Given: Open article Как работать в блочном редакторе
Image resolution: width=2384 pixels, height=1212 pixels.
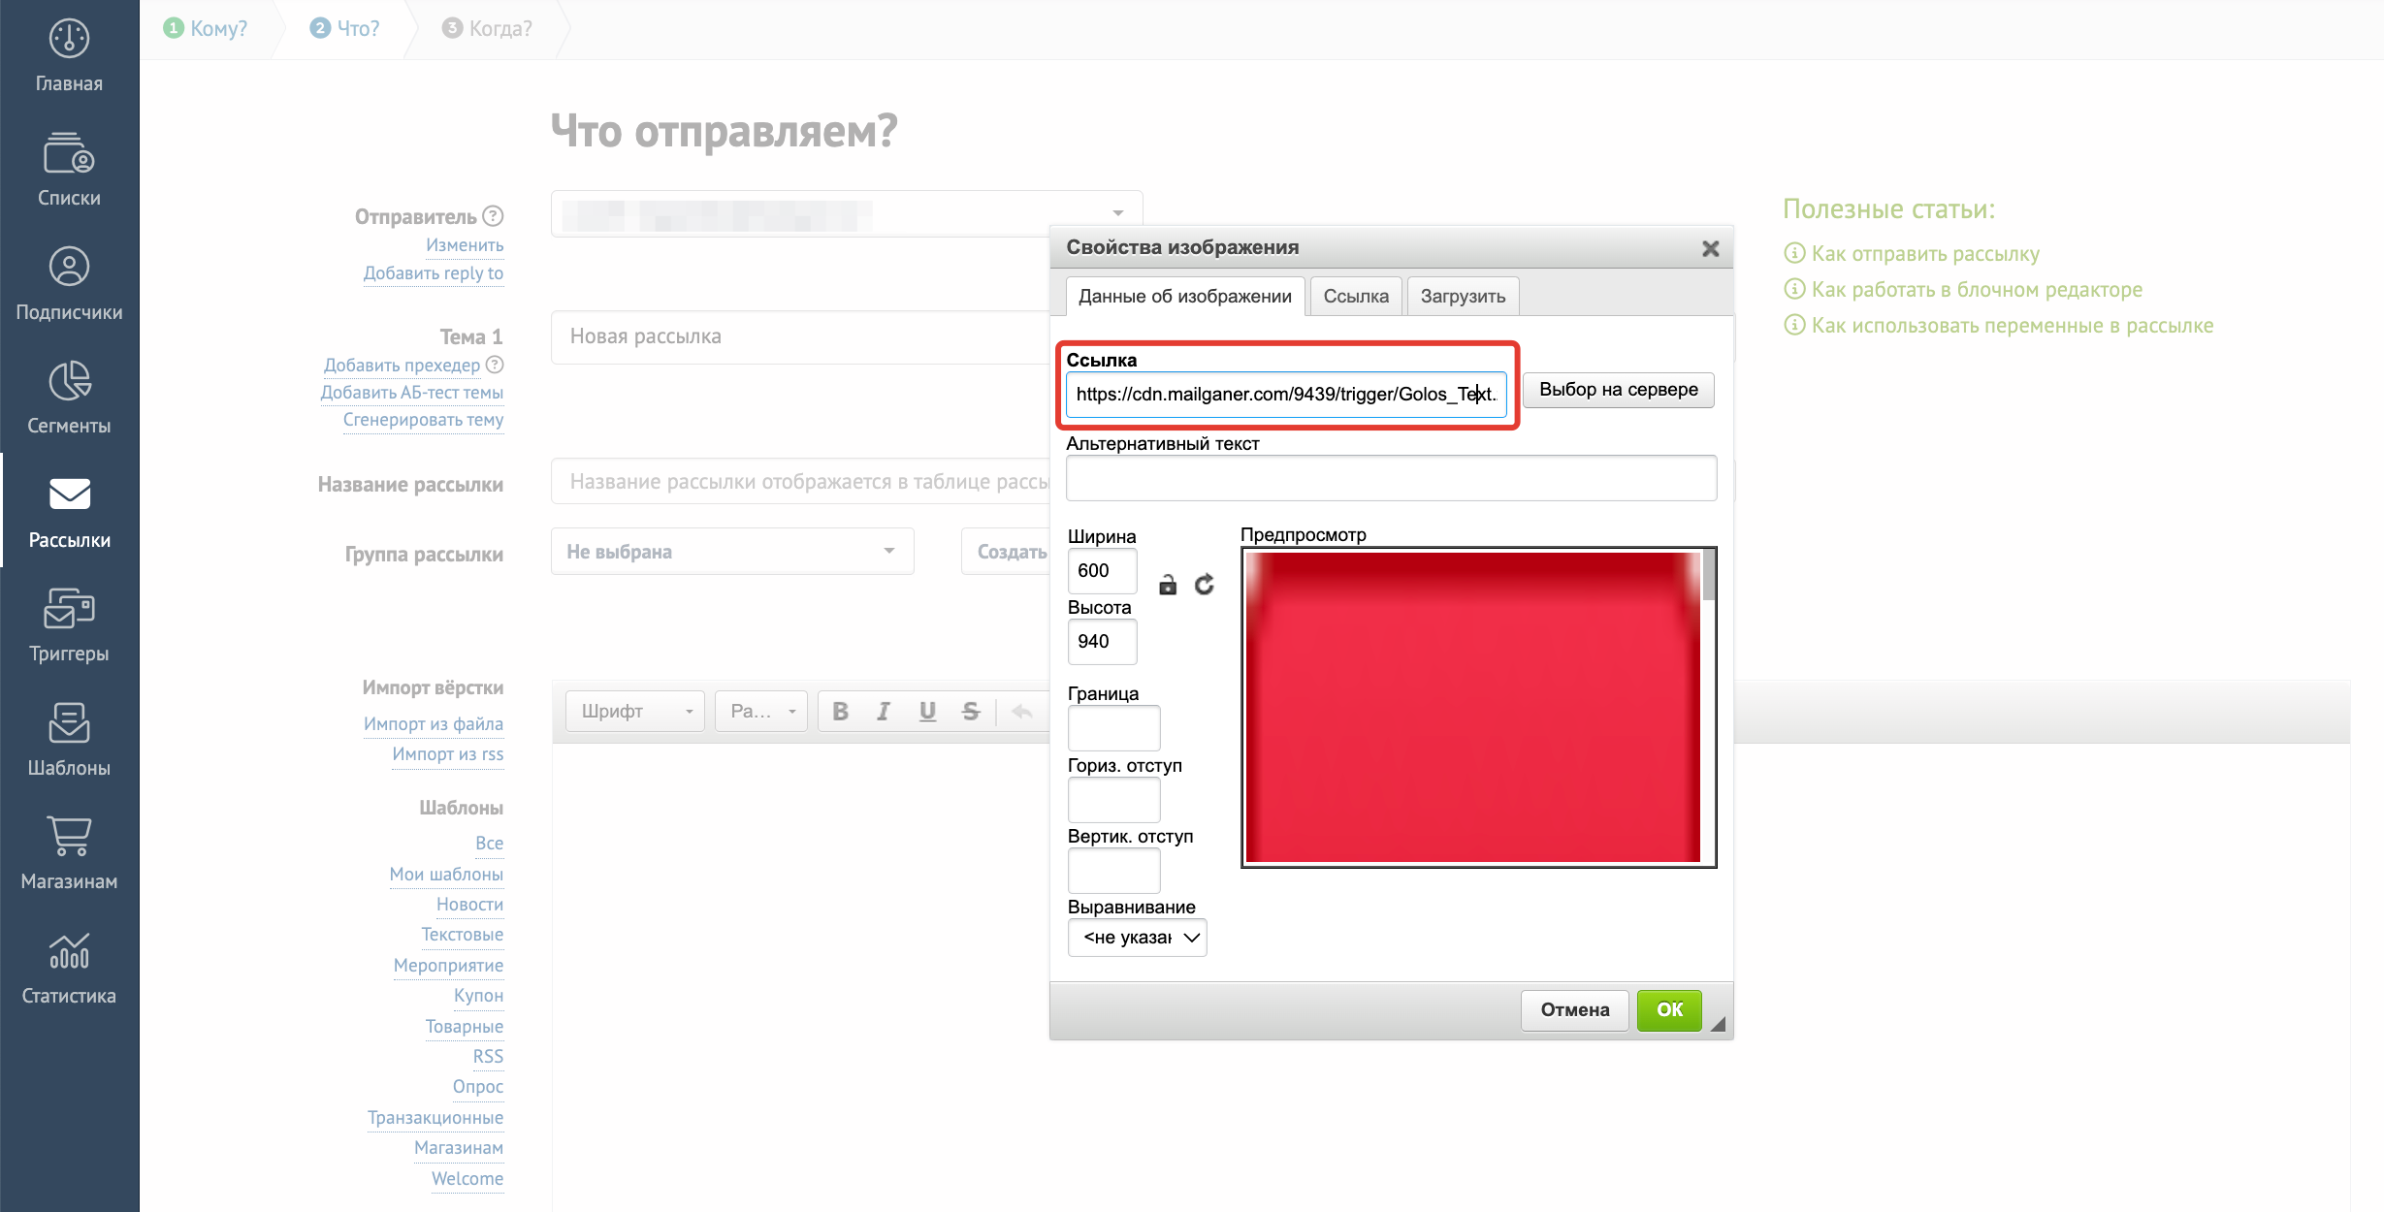Looking at the screenshot, I should click(x=1977, y=290).
